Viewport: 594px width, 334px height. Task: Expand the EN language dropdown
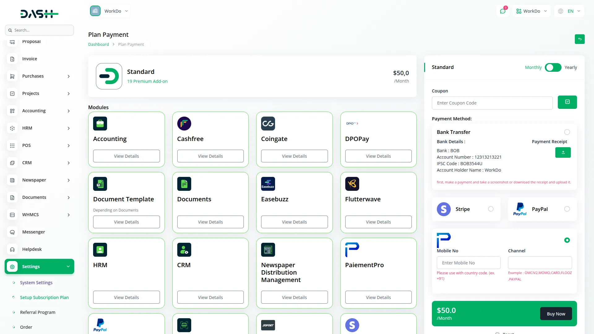click(569, 11)
